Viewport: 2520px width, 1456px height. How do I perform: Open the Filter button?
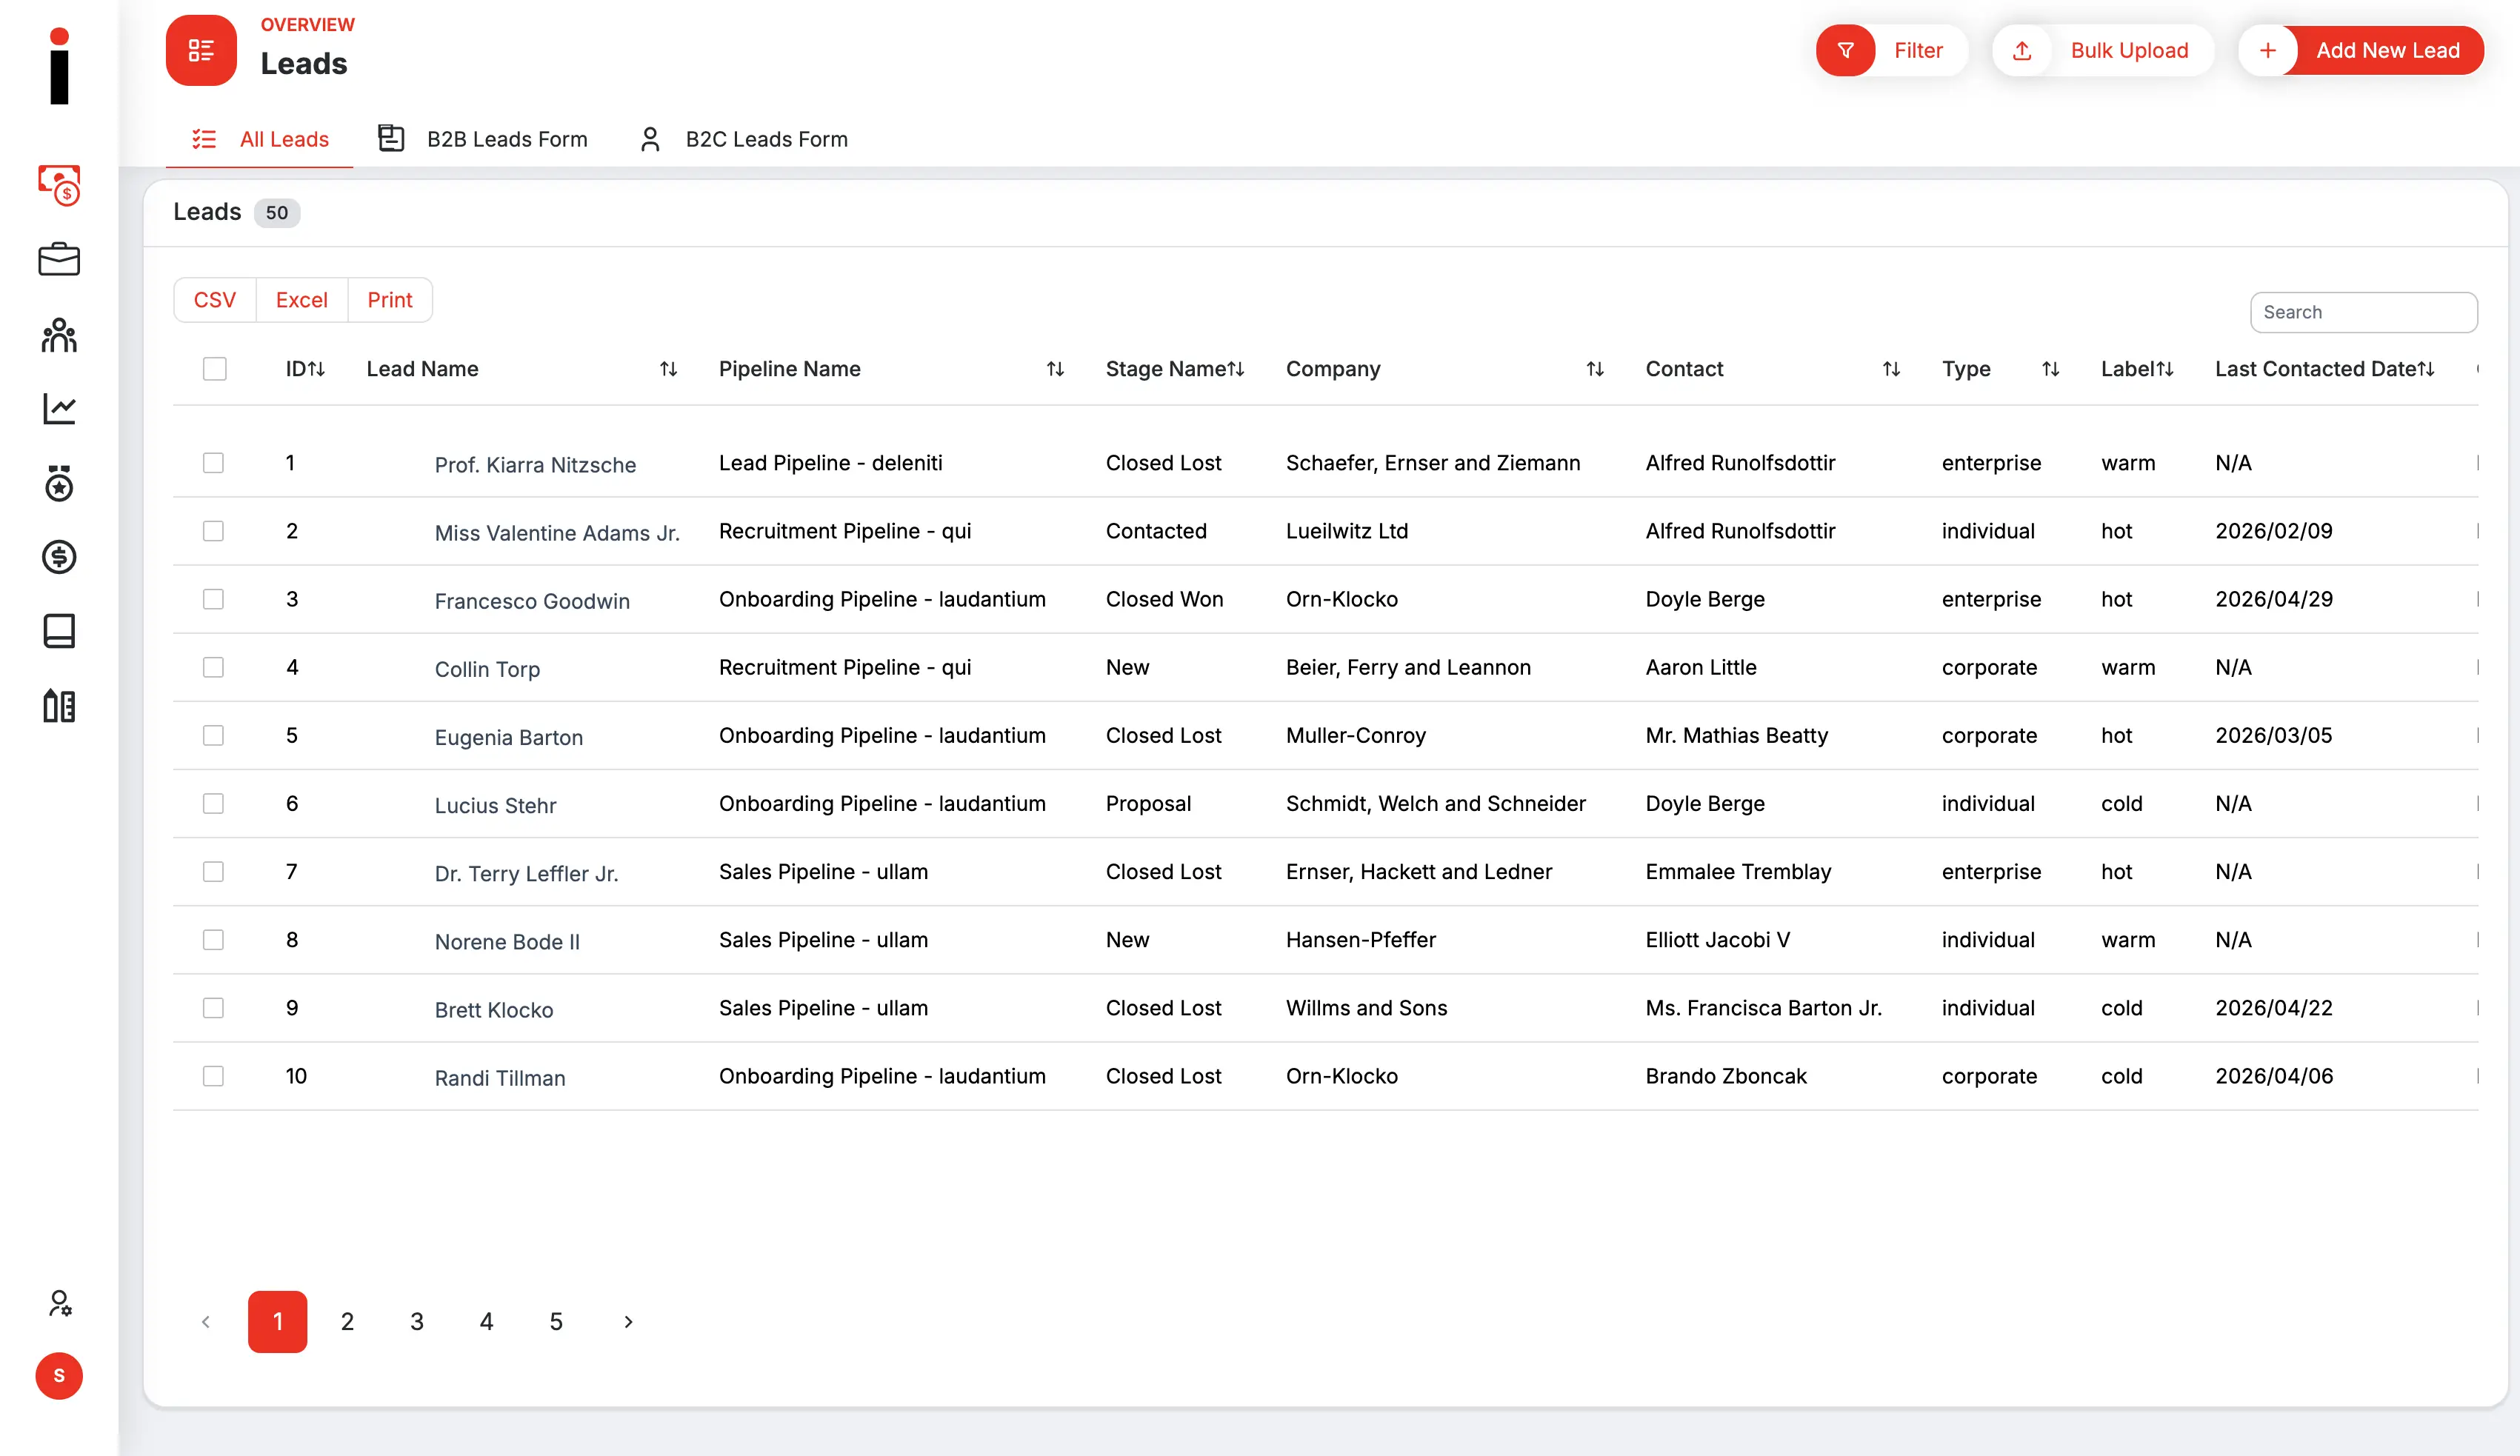pos(1892,50)
